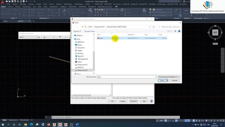
Task: Click the Open folder icon in quick access toolbar
Action: coord(9,1)
